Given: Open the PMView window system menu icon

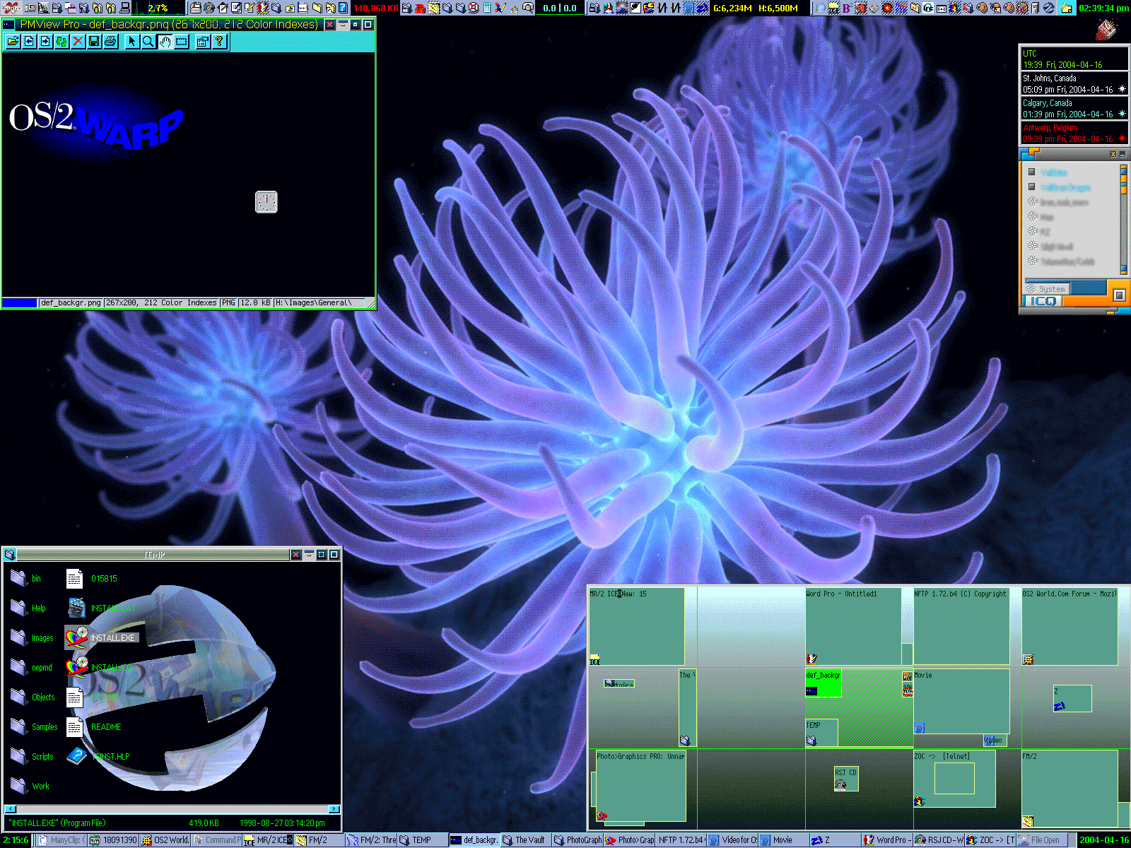Looking at the screenshot, I should click(9, 25).
